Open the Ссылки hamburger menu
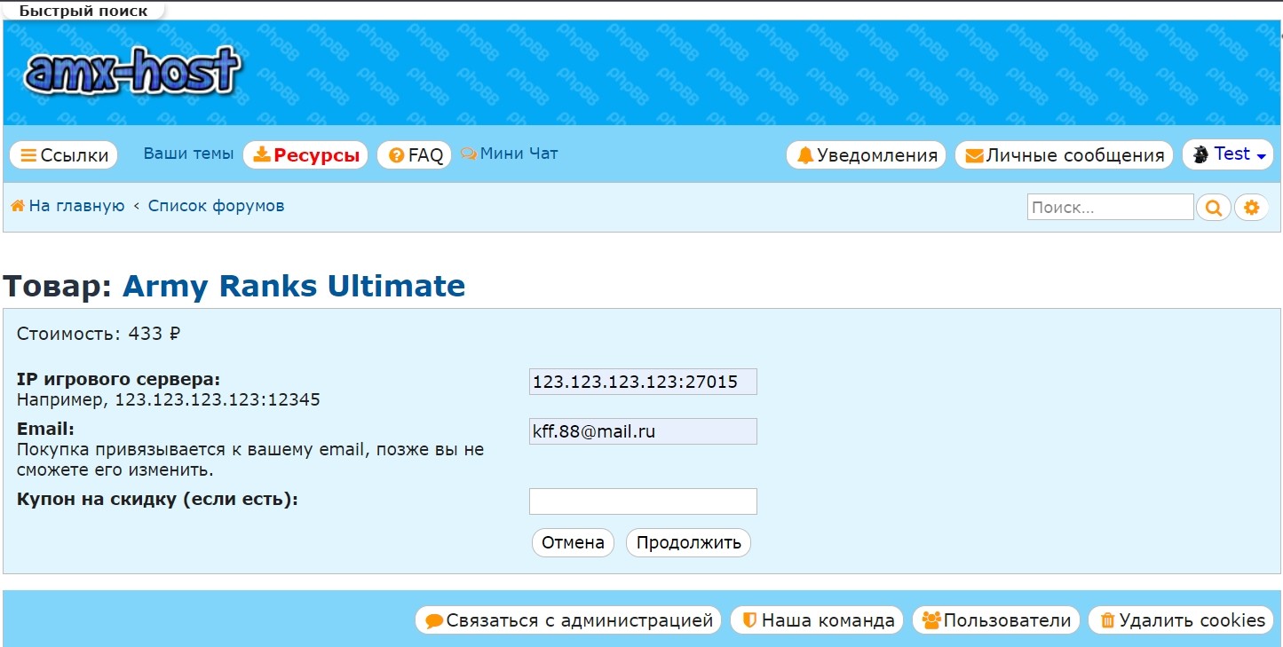 pyautogui.click(x=64, y=155)
